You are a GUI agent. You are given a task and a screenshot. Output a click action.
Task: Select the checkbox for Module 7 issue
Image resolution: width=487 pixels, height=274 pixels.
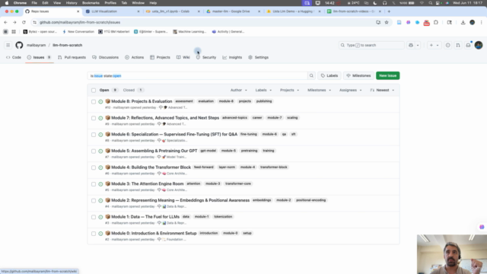[94, 118]
